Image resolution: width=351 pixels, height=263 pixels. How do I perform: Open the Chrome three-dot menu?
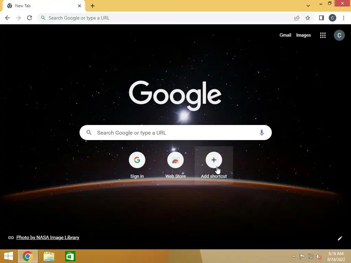coord(343,18)
